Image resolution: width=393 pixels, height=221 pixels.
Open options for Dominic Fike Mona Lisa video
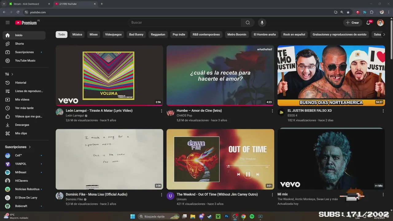(161, 195)
